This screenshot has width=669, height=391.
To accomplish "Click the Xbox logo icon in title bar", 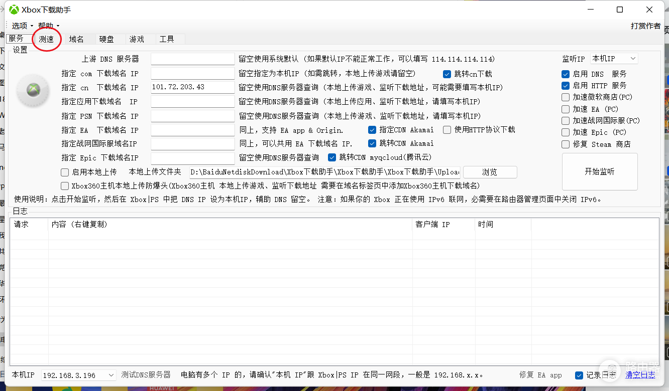I will (x=14, y=10).
